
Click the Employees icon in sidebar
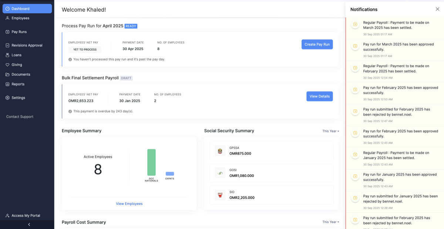point(8,18)
